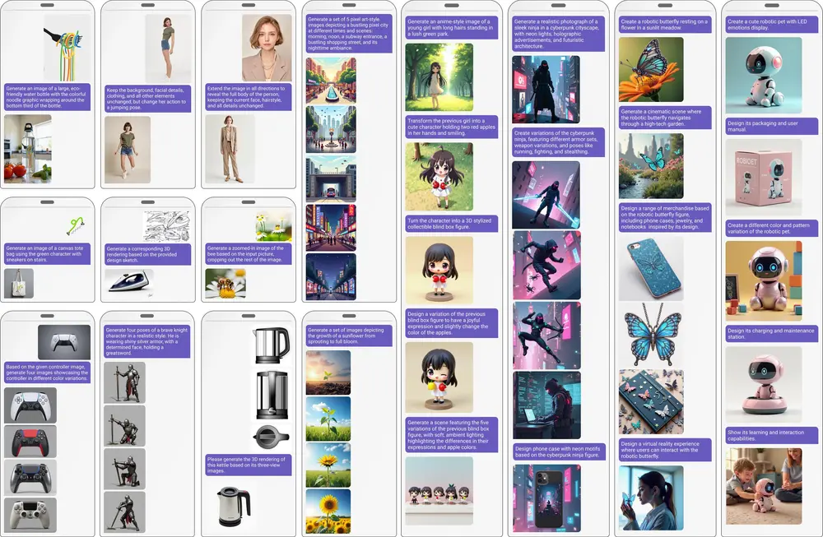
Task: Click the 'Generate a zoomed-in image of the bee' prompt
Action: 249,254
